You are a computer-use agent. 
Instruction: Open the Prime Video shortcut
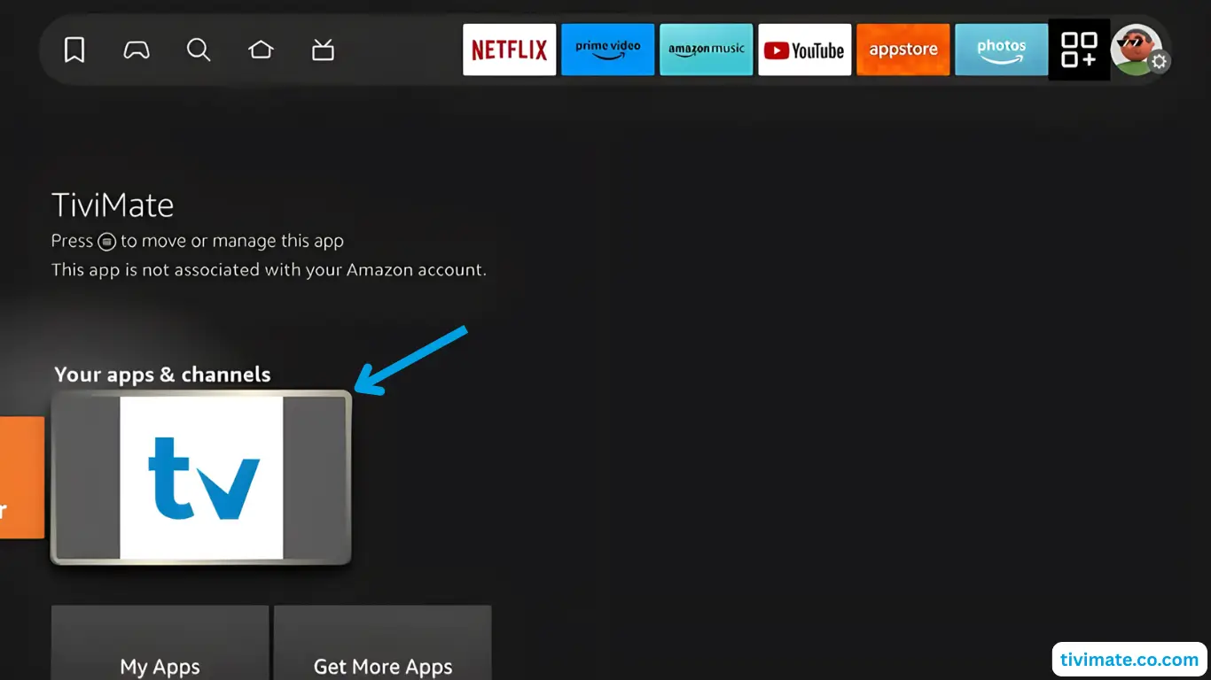point(607,50)
